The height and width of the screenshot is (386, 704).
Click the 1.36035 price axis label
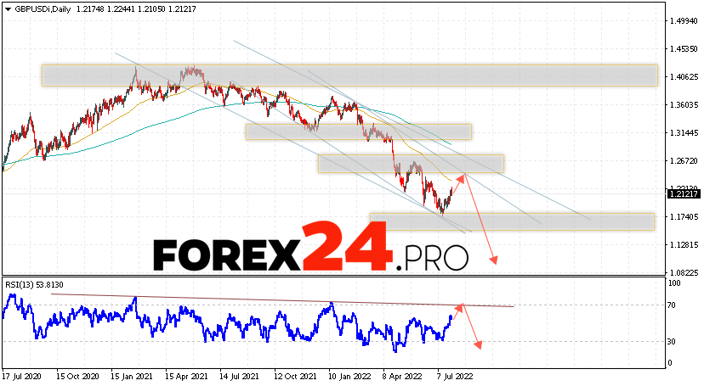pyautogui.click(x=684, y=105)
